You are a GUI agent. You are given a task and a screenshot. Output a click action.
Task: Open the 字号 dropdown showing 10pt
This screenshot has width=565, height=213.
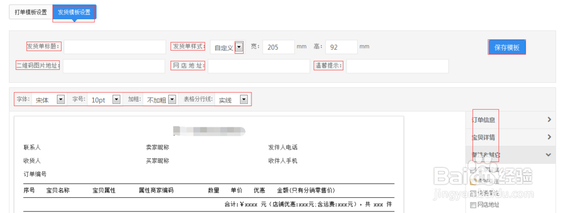coord(105,100)
